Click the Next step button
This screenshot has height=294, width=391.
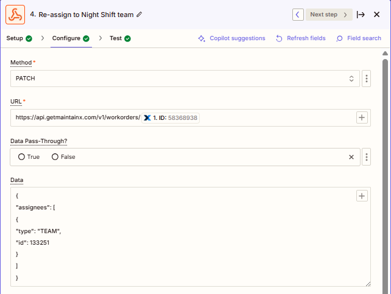point(329,15)
